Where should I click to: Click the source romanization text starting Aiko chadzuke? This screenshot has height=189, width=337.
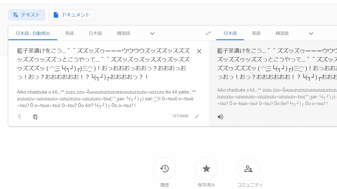[x=106, y=99]
